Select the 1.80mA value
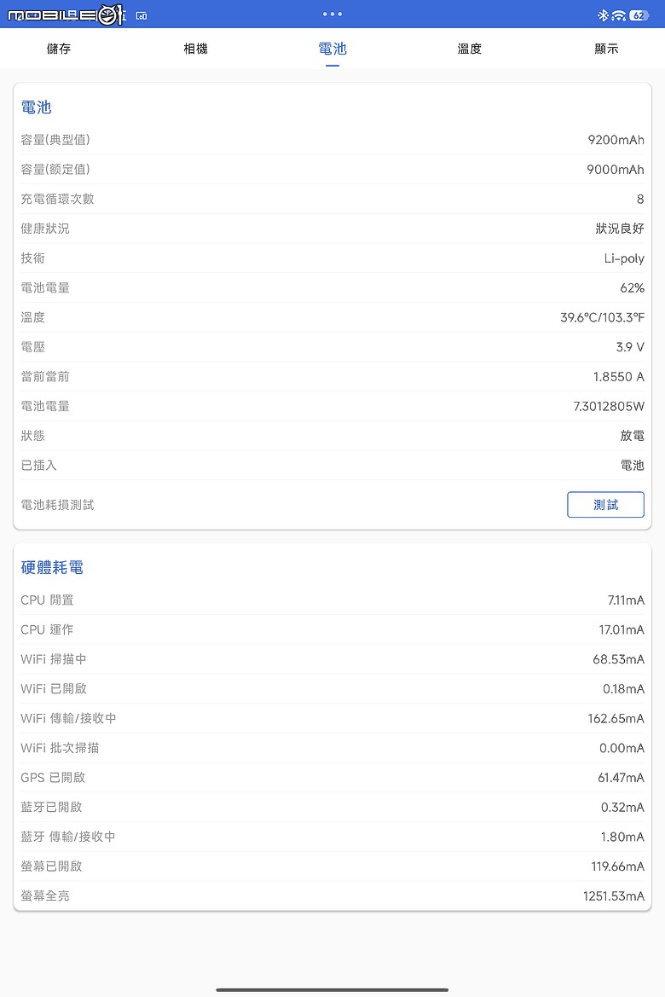 pos(622,837)
